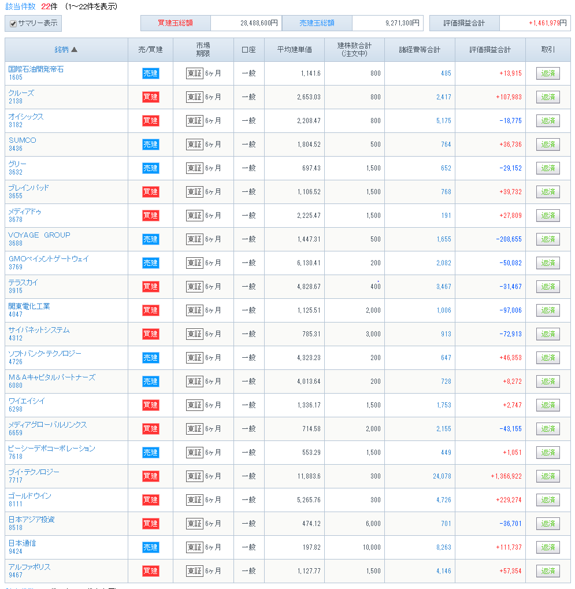Click fee total 24,078 for ブイ・テクノロジー

(442, 476)
